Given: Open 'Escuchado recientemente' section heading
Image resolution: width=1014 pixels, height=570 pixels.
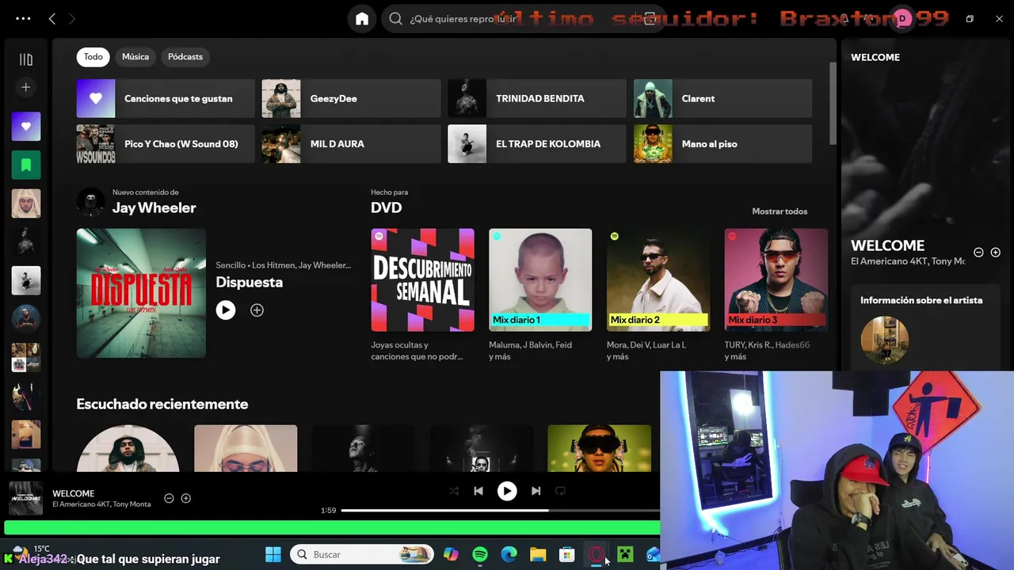Looking at the screenshot, I should tap(162, 404).
